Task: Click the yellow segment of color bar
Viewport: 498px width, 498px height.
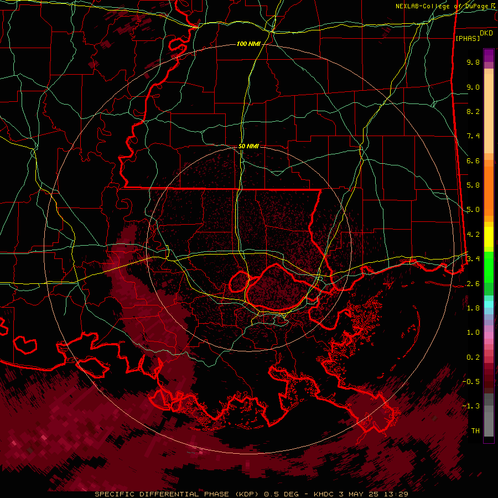Action: [489, 237]
